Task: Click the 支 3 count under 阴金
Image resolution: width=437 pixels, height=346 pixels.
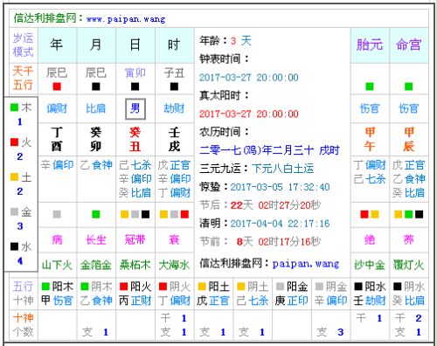Action: tap(330, 332)
